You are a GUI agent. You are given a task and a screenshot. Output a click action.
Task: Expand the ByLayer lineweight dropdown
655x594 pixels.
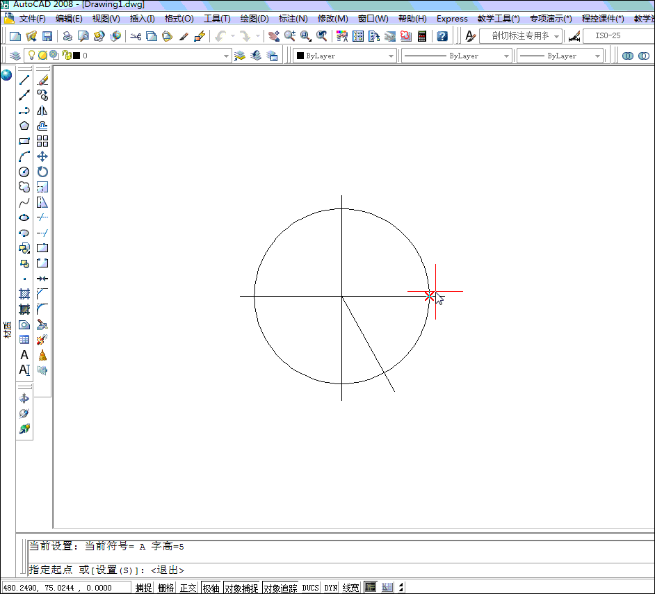[x=598, y=56]
